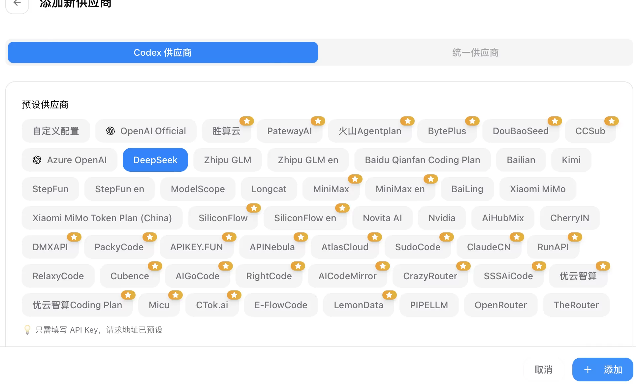Select SiliconFlow en preset
The width and height of the screenshot is (636, 385).
point(305,218)
